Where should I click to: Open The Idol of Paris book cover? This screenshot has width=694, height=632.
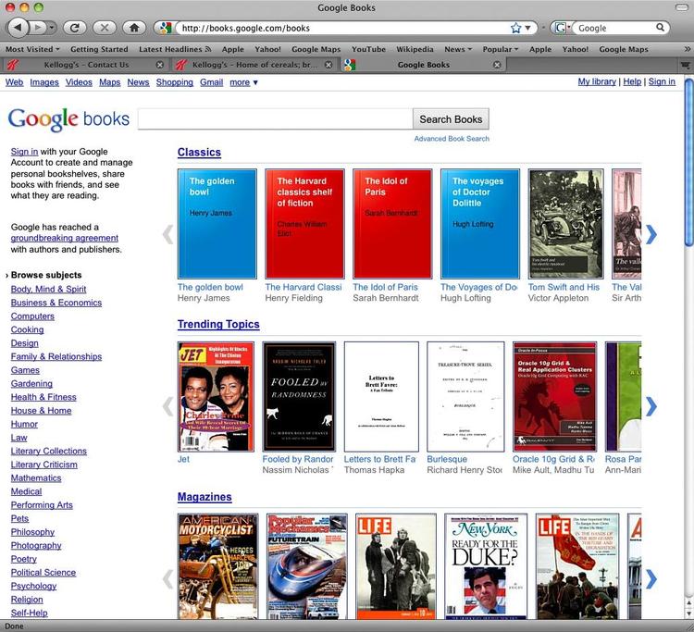392,224
